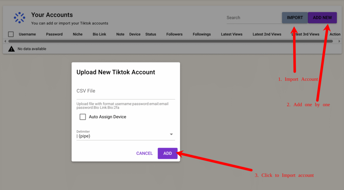The width and height of the screenshot is (344, 190).
Task: Sort by the Followers column header
Action: [174, 34]
